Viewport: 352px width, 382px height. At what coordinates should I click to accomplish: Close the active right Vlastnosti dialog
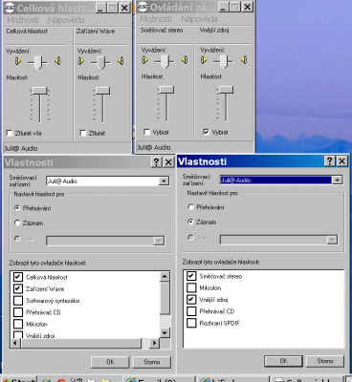coord(341,161)
